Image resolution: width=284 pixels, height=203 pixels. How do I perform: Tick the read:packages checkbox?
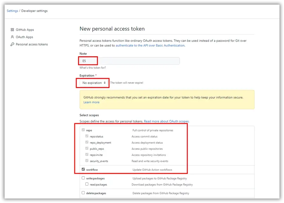87,184
